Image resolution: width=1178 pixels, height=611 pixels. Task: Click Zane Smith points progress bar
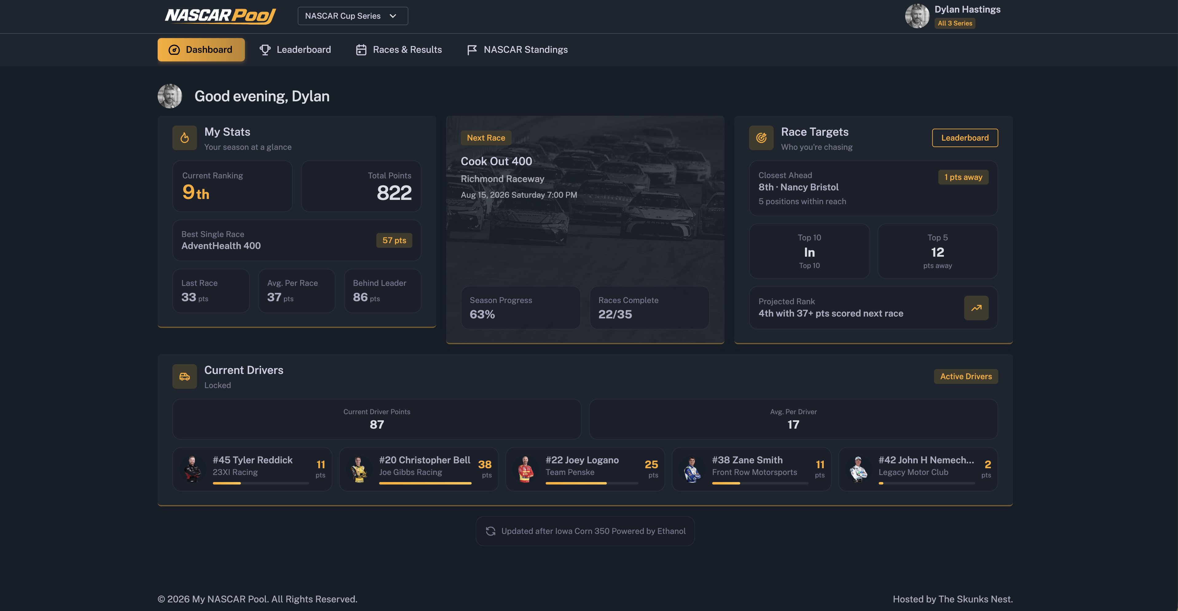[x=760, y=483]
